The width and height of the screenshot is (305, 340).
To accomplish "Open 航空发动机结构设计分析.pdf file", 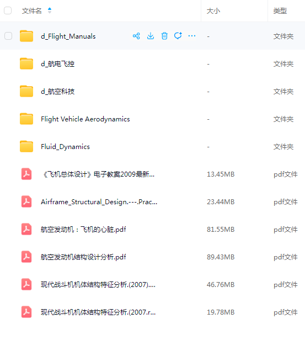I will [x=83, y=257].
